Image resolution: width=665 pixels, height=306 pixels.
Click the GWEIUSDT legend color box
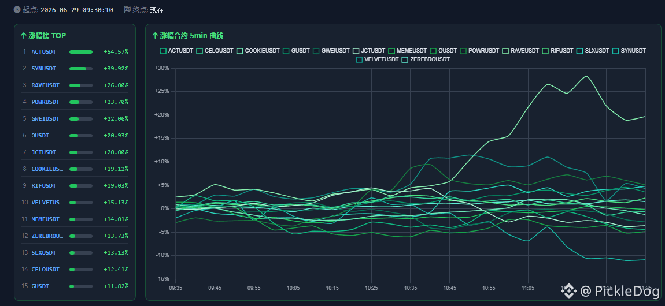(x=316, y=51)
